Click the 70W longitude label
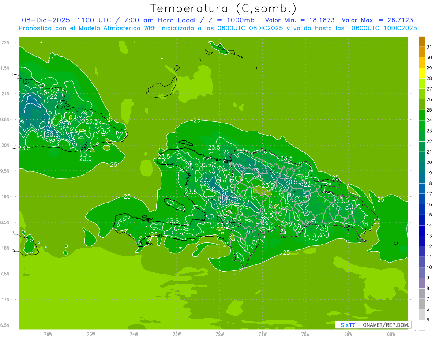This screenshot has width=439, height=339. (x=305, y=334)
